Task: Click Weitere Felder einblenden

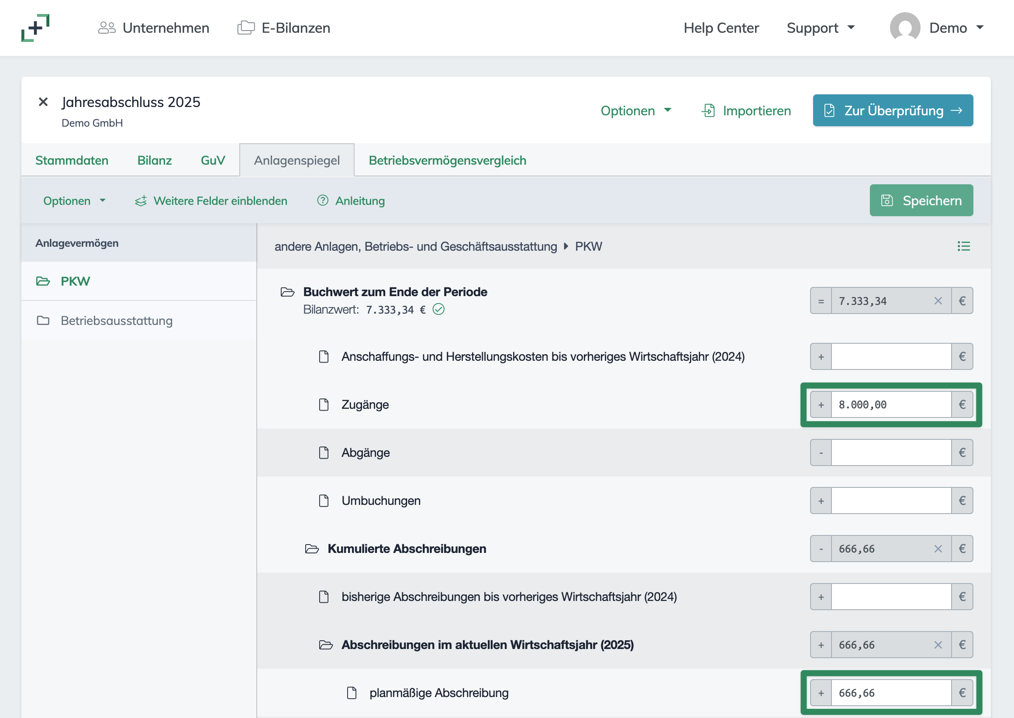Action: [211, 201]
